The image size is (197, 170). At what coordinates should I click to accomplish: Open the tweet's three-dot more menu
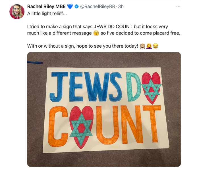pyautogui.click(x=178, y=7)
